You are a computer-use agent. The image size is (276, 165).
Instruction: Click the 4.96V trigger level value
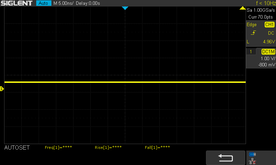pyautogui.click(x=269, y=42)
